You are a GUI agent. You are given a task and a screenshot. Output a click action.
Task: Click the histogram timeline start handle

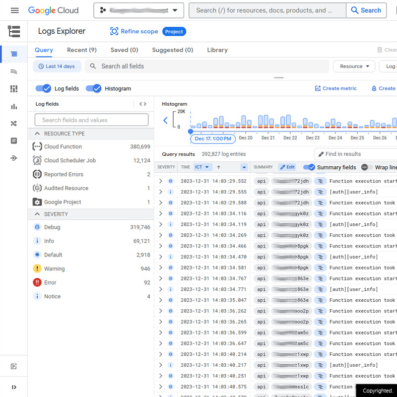pos(191,132)
